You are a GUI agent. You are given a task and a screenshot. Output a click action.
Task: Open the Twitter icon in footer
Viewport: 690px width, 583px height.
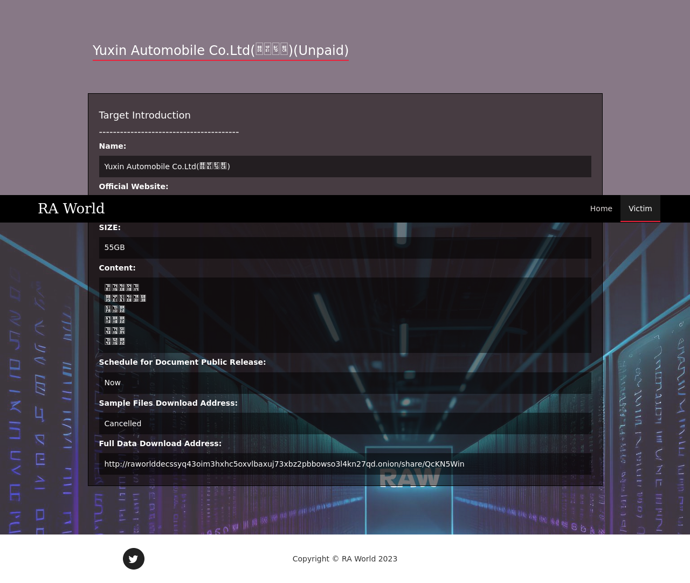pyautogui.click(x=134, y=559)
